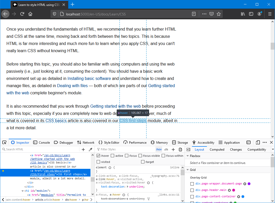Image resolution: width=275 pixels, height=203 pixels.
Task: Overlay grid for div.page-wrapper.document-page
Action: [192, 184]
